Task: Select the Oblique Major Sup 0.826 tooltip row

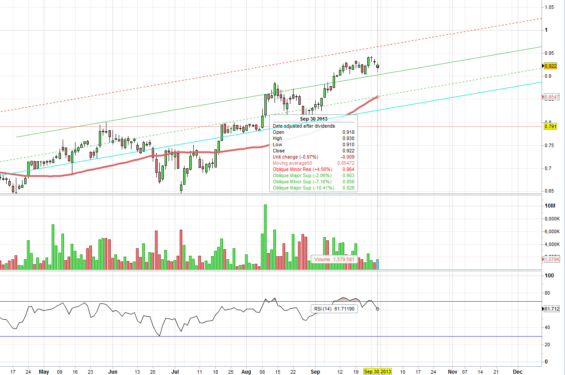Action: [313, 188]
